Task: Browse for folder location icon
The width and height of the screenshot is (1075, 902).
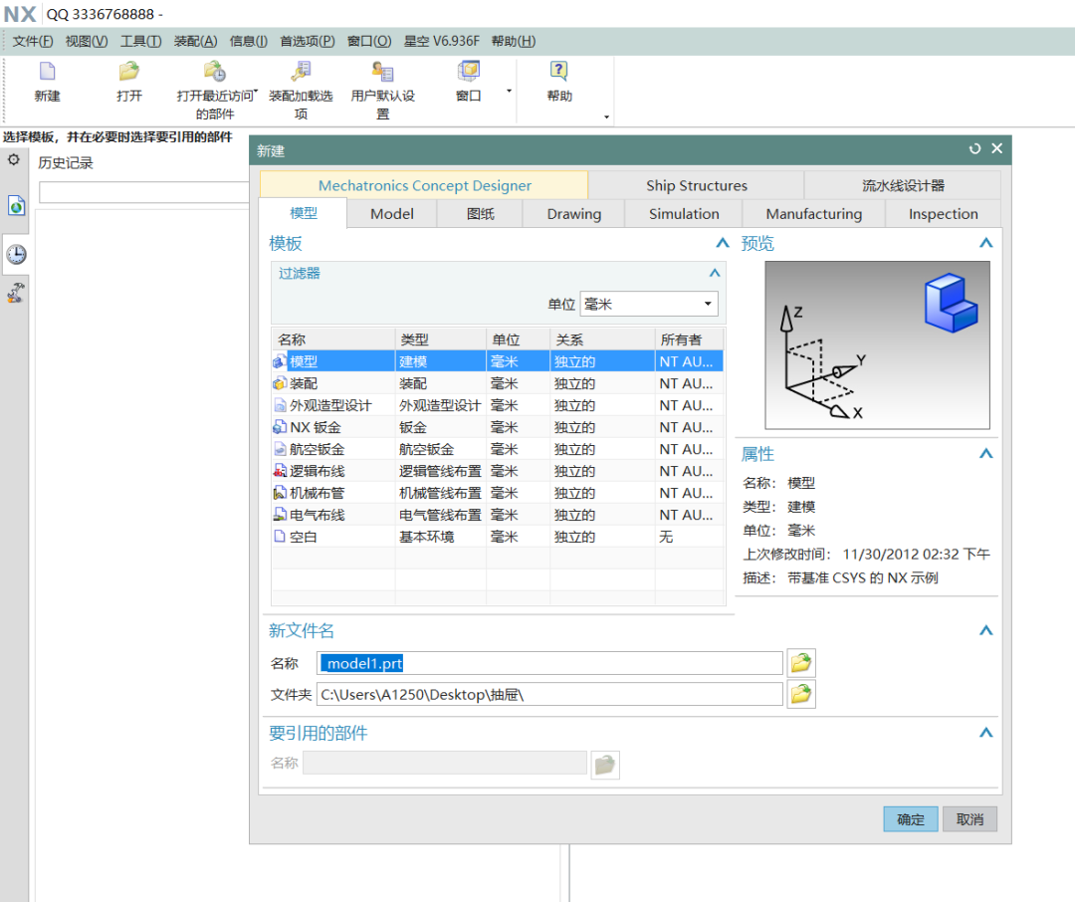Action: 800,694
